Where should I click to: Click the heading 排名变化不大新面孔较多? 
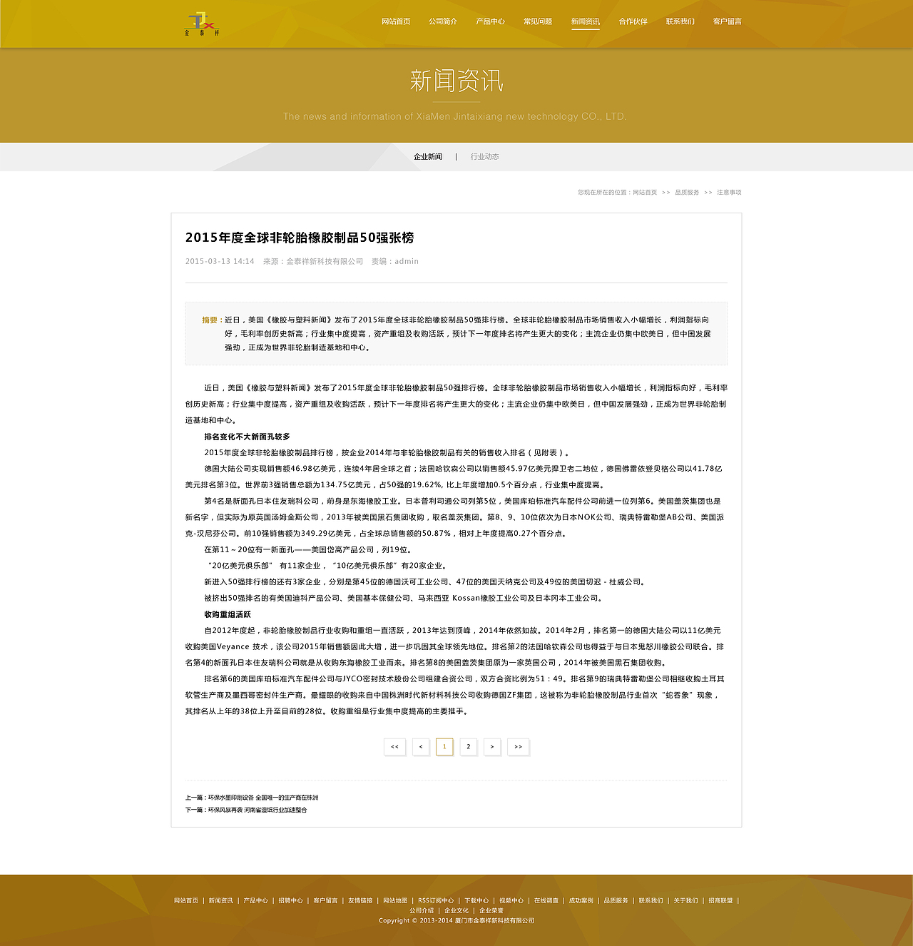tap(247, 437)
